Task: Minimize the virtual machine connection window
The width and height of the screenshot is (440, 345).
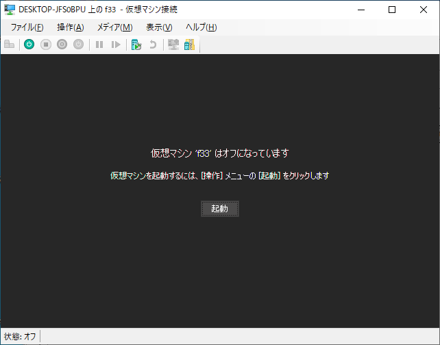Action: [361, 10]
